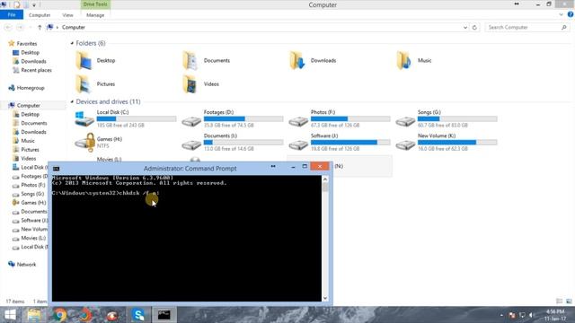Open File Explorer from the taskbar
This screenshot has height=323, width=575.
(x=34, y=315)
